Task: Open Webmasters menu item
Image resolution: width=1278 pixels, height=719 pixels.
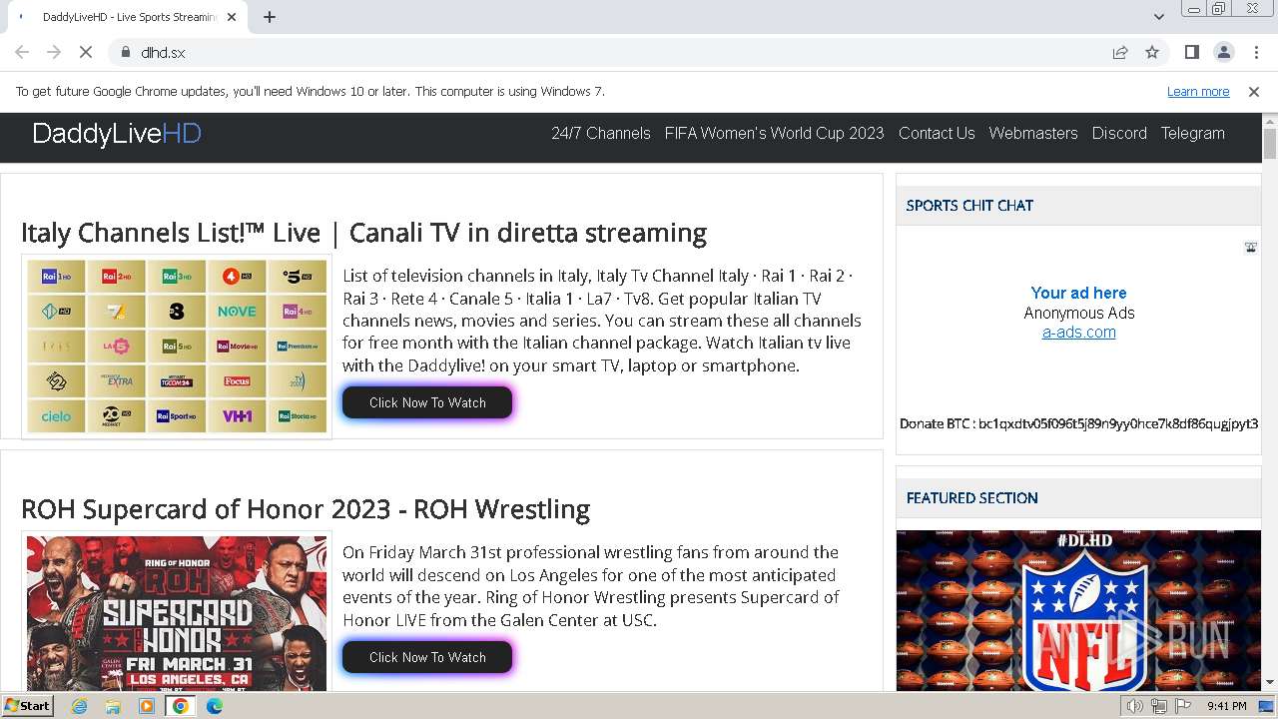Action: pyautogui.click(x=1033, y=133)
